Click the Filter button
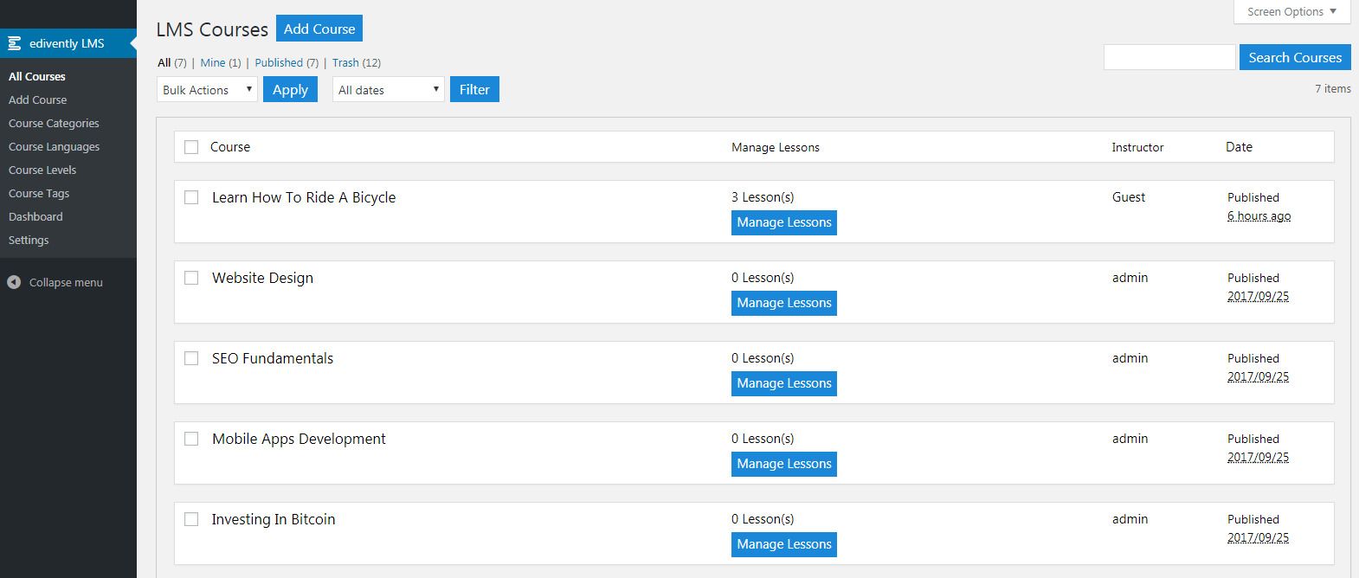The height and width of the screenshot is (578, 1359). (x=474, y=90)
